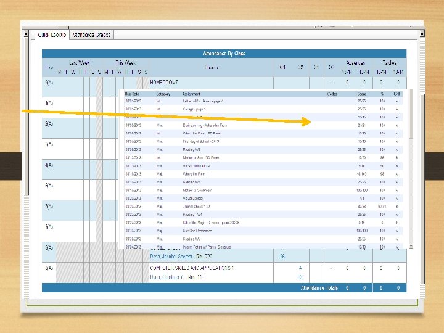This screenshot has height=333, width=444.
Task: Click the 1(A) period cell
Action: pos(49,104)
